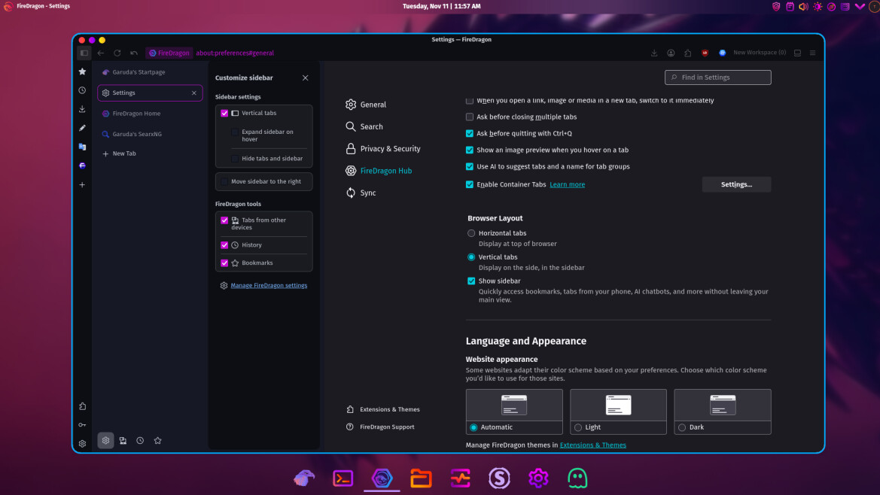
Task: Open the Bookmarks star in the left sidebar strip
Action: (82, 71)
